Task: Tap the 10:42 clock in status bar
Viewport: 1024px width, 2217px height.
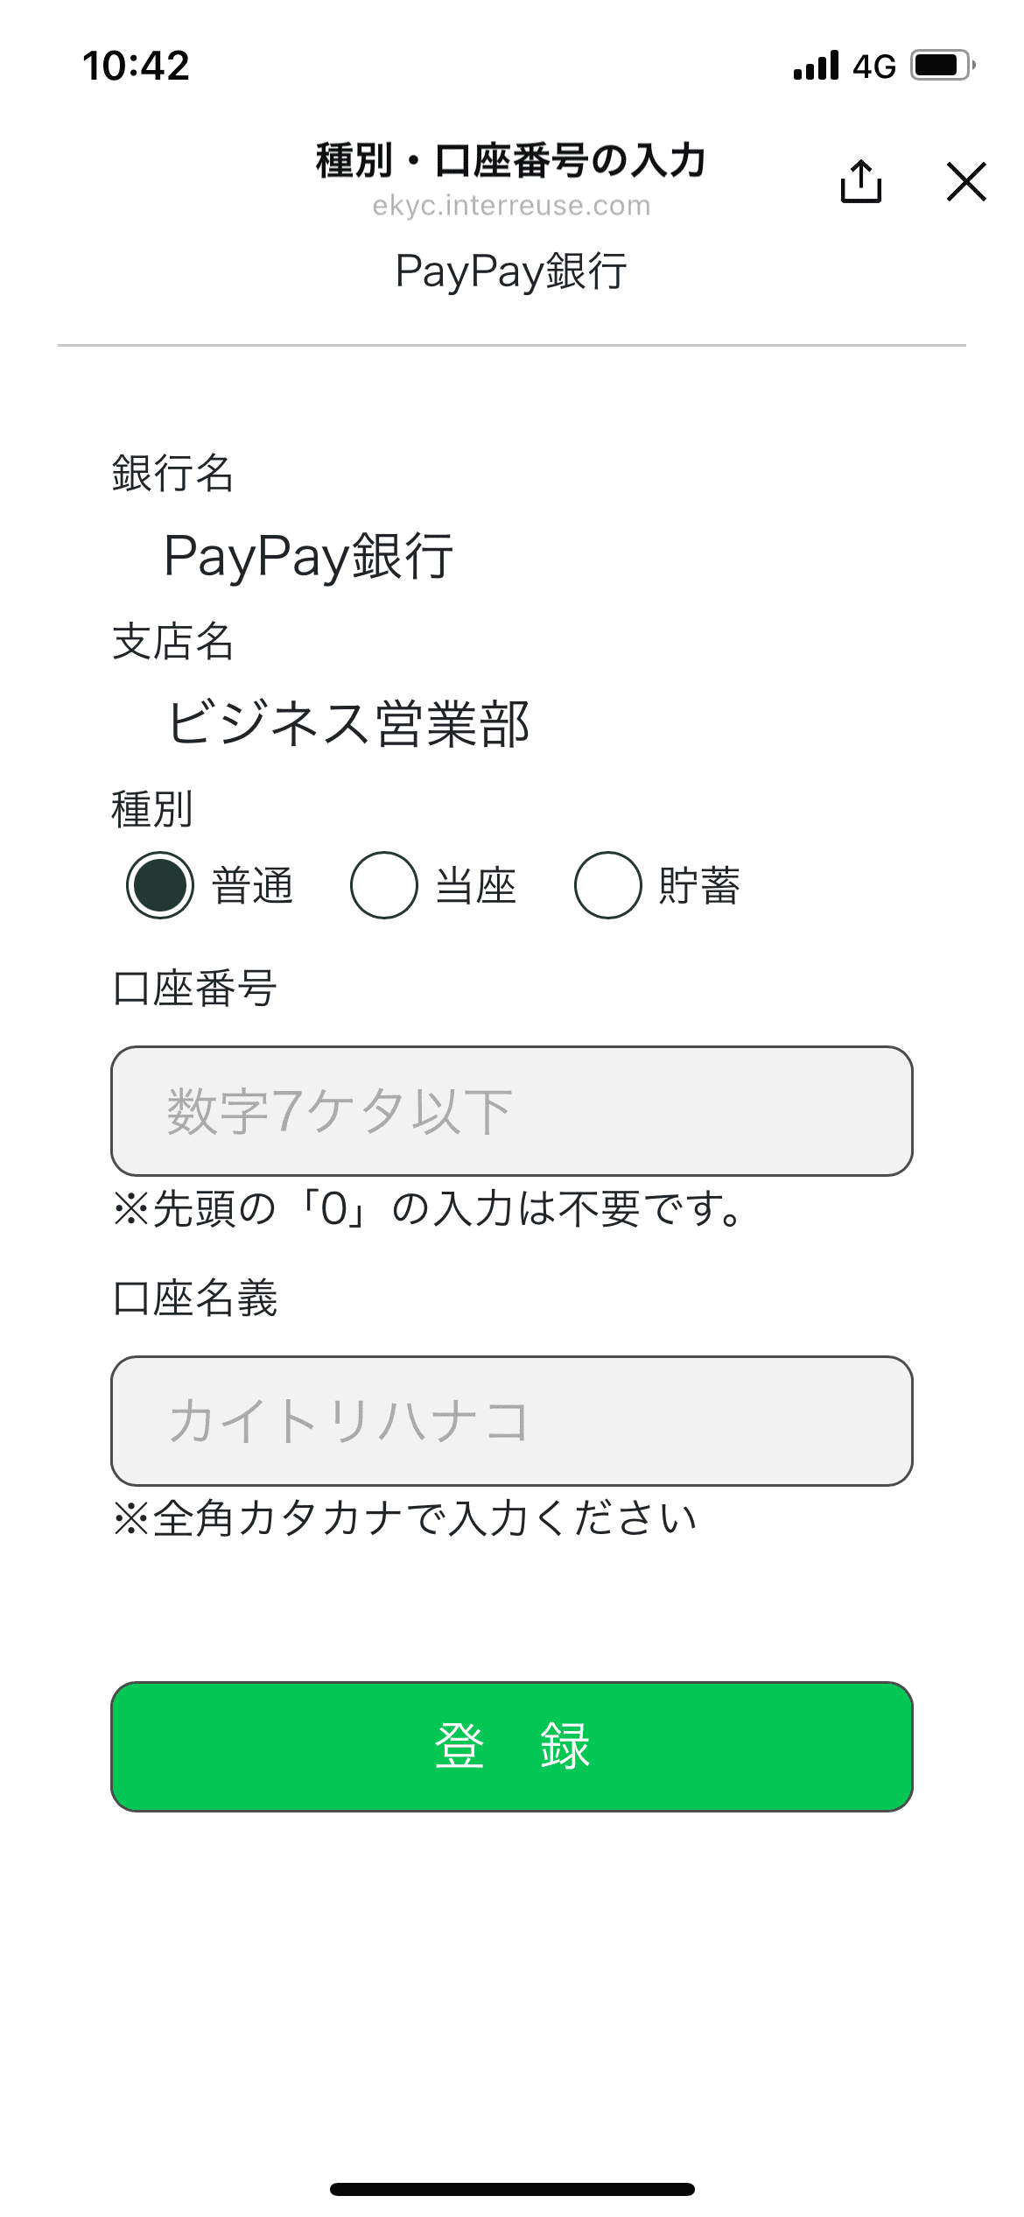Action: (x=136, y=66)
